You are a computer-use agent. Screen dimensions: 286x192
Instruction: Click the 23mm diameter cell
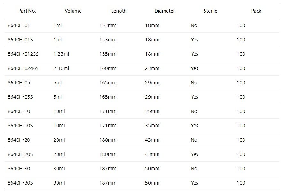[152, 68]
